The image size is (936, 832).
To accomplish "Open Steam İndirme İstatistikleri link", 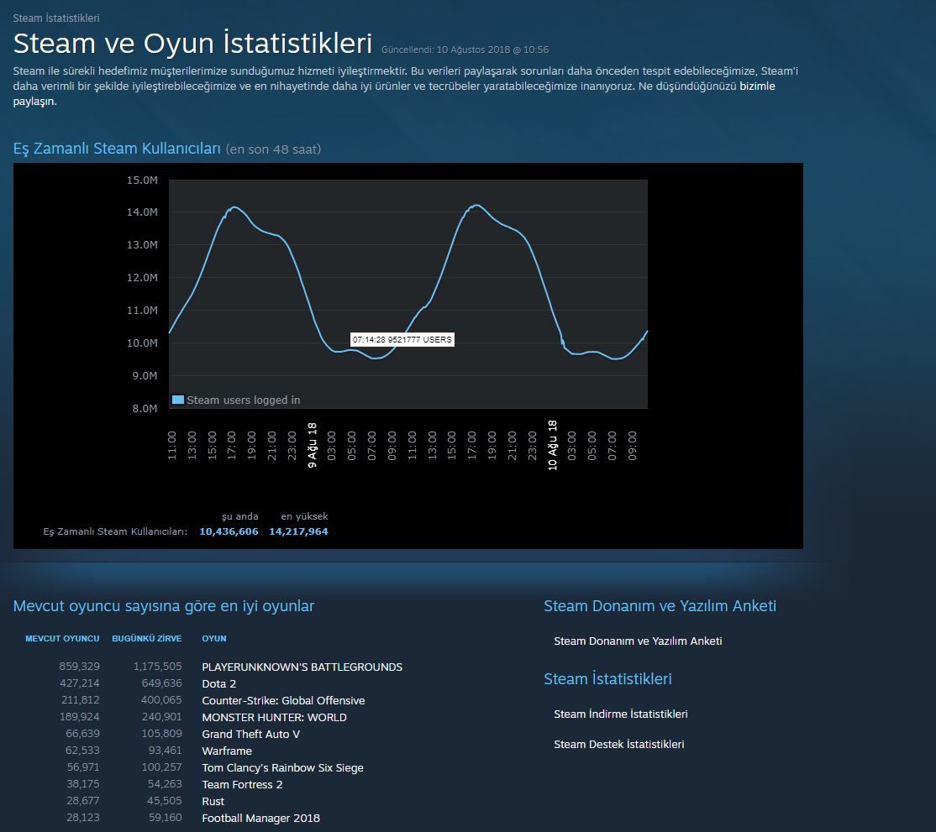I will [x=621, y=714].
